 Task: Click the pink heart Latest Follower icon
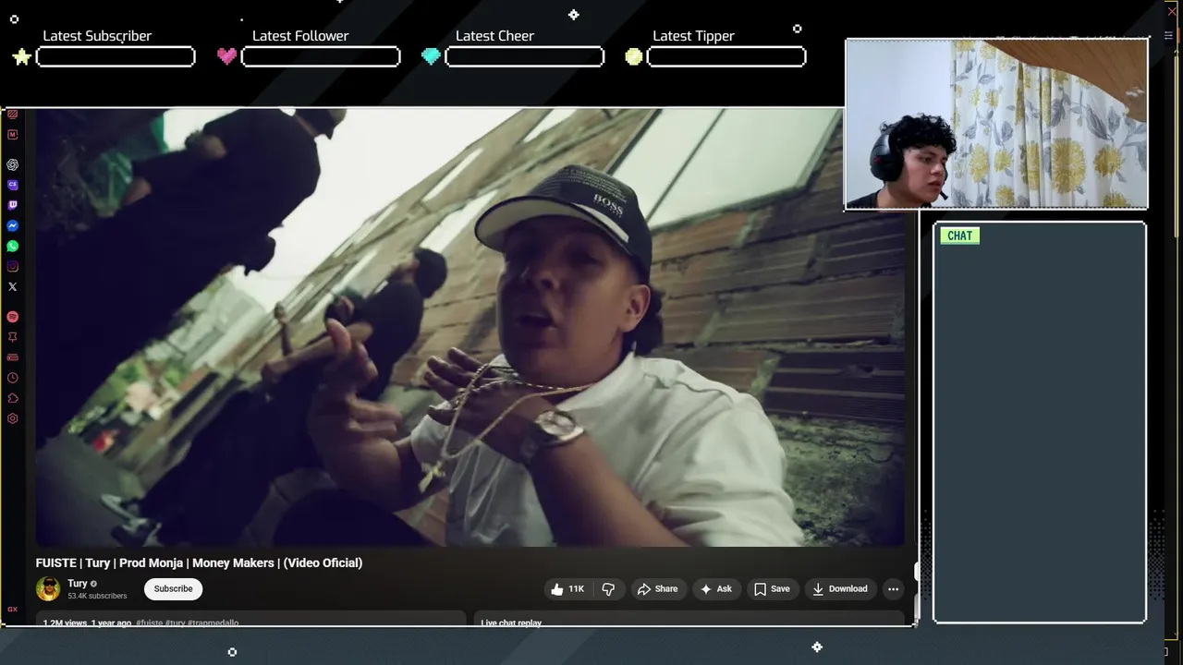click(226, 56)
